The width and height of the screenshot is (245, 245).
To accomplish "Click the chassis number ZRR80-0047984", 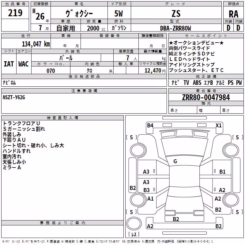I will [x=206, y=97].
